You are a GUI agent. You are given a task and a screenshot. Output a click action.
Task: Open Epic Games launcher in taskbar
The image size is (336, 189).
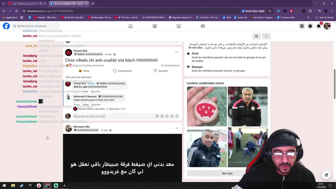(x=30, y=186)
